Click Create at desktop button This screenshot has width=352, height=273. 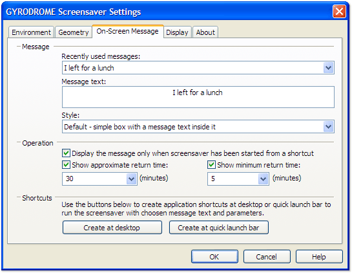tap(112, 228)
